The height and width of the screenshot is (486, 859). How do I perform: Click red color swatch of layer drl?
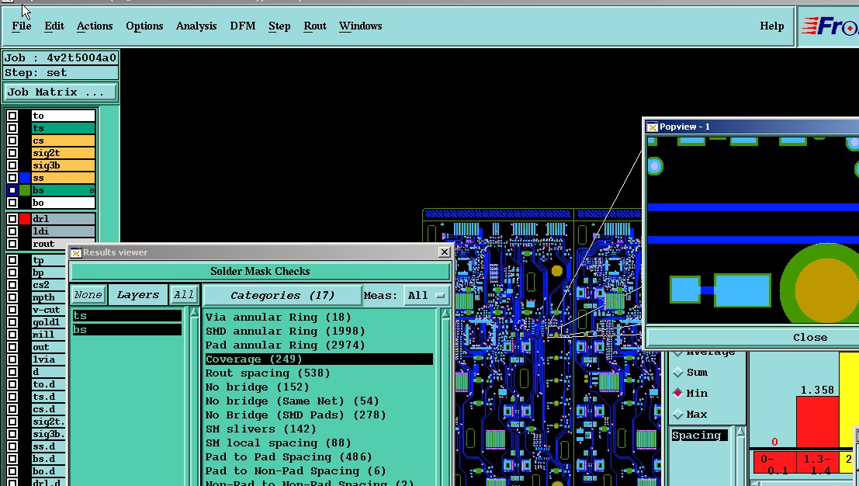[x=25, y=219]
